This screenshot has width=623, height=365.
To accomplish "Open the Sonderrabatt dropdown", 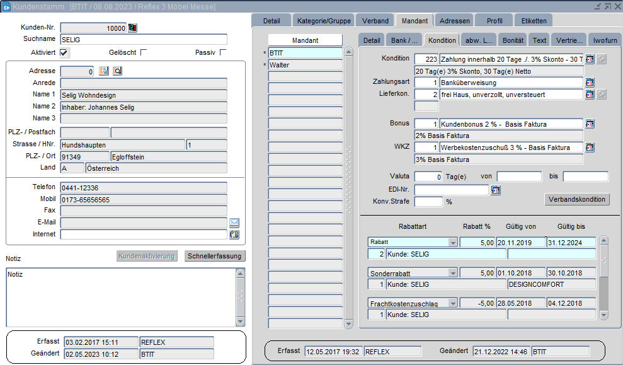I will (452, 273).
